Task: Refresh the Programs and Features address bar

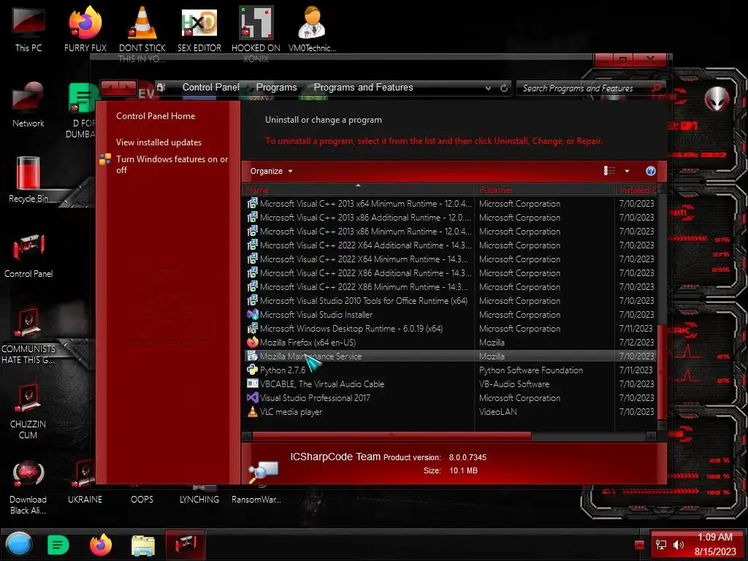Action: 504,88
